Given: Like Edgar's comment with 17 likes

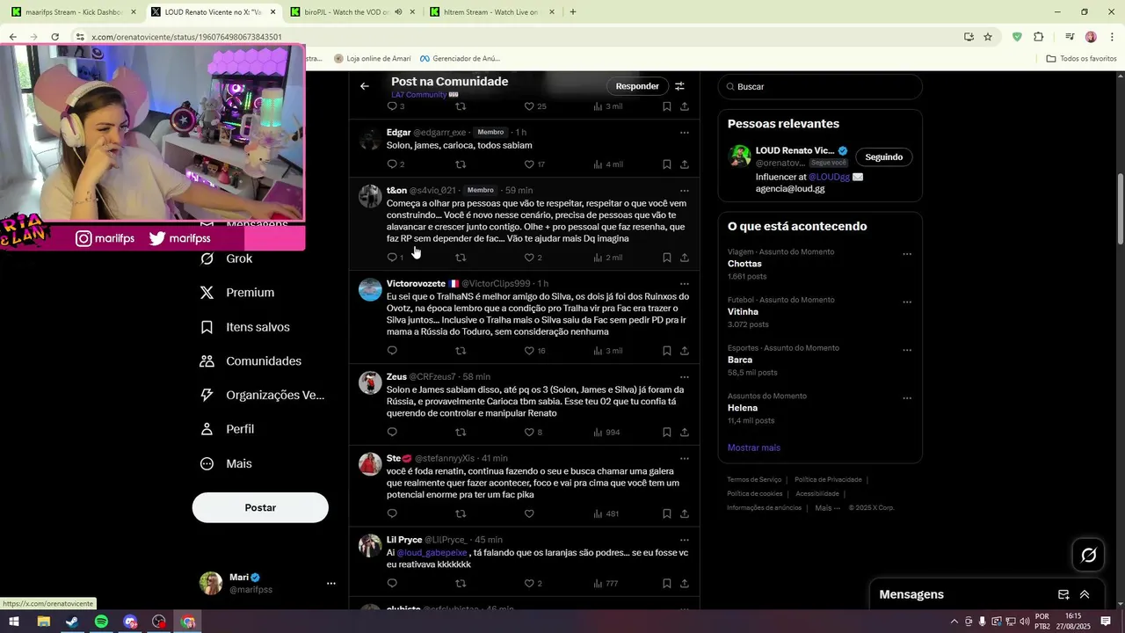Looking at the screenshot, I should (x=529, y=164).
